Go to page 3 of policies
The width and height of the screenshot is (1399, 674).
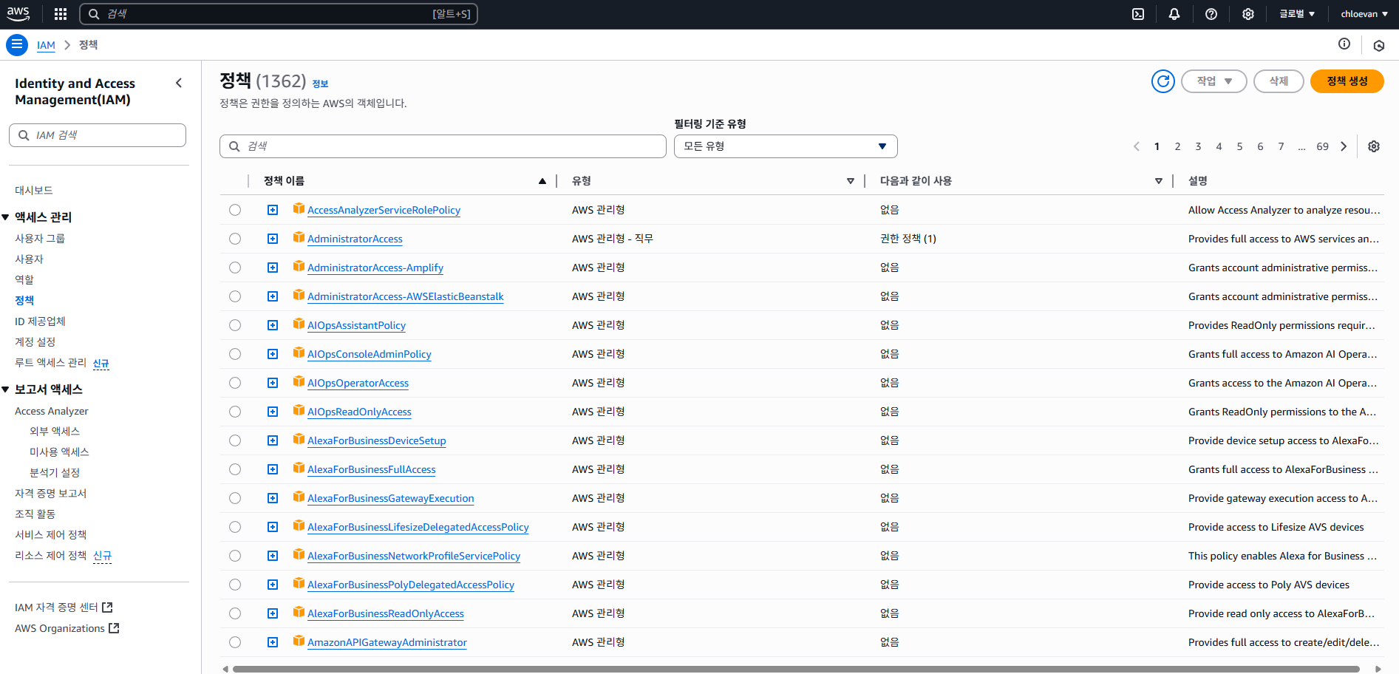1198,146
